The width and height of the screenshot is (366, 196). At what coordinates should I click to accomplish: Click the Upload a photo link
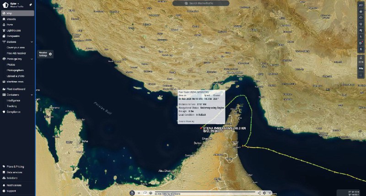click(16, 76)
